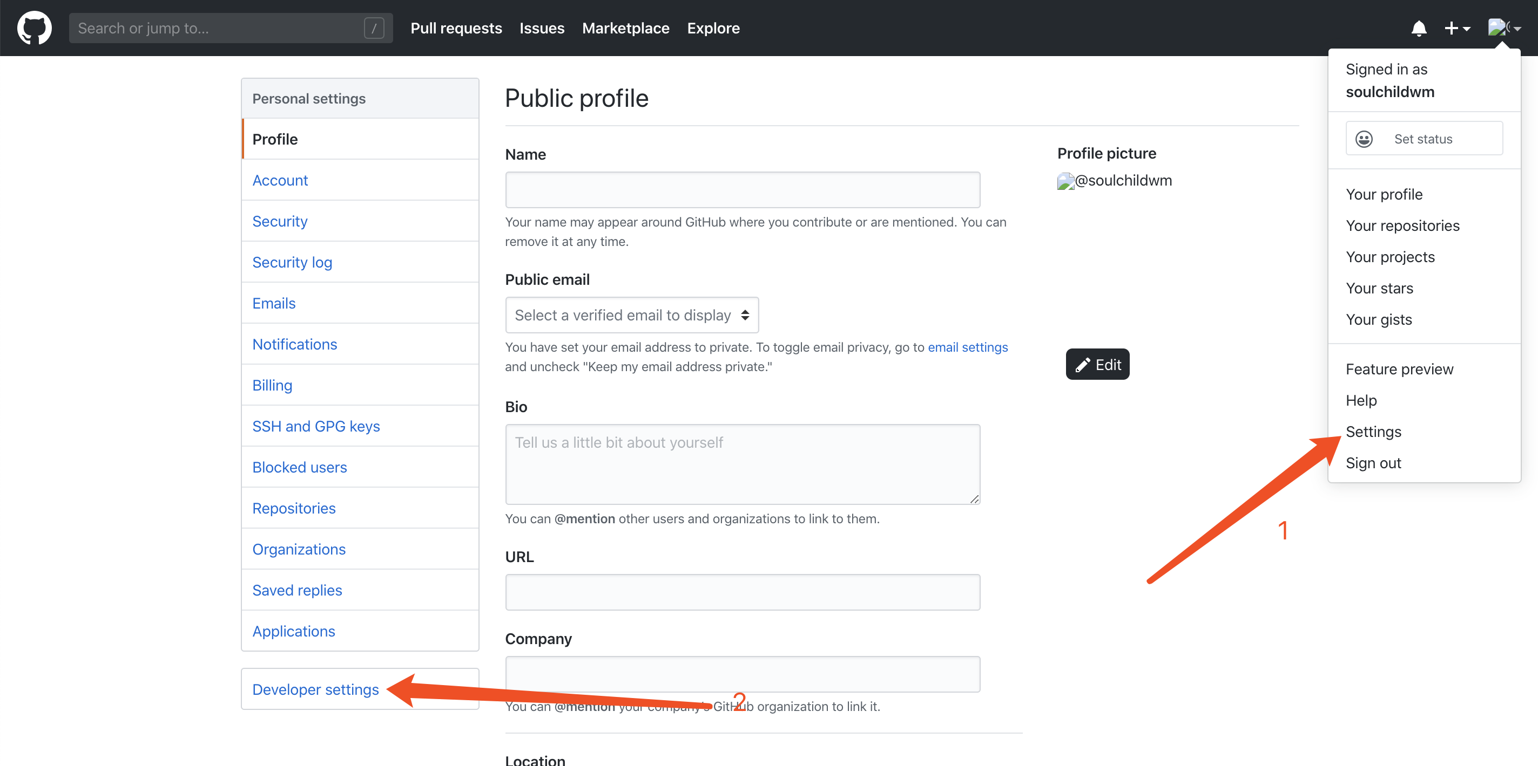Open the notifications bell
The height and width of the screenshot is (766, 1538).
pos(1419,28)
